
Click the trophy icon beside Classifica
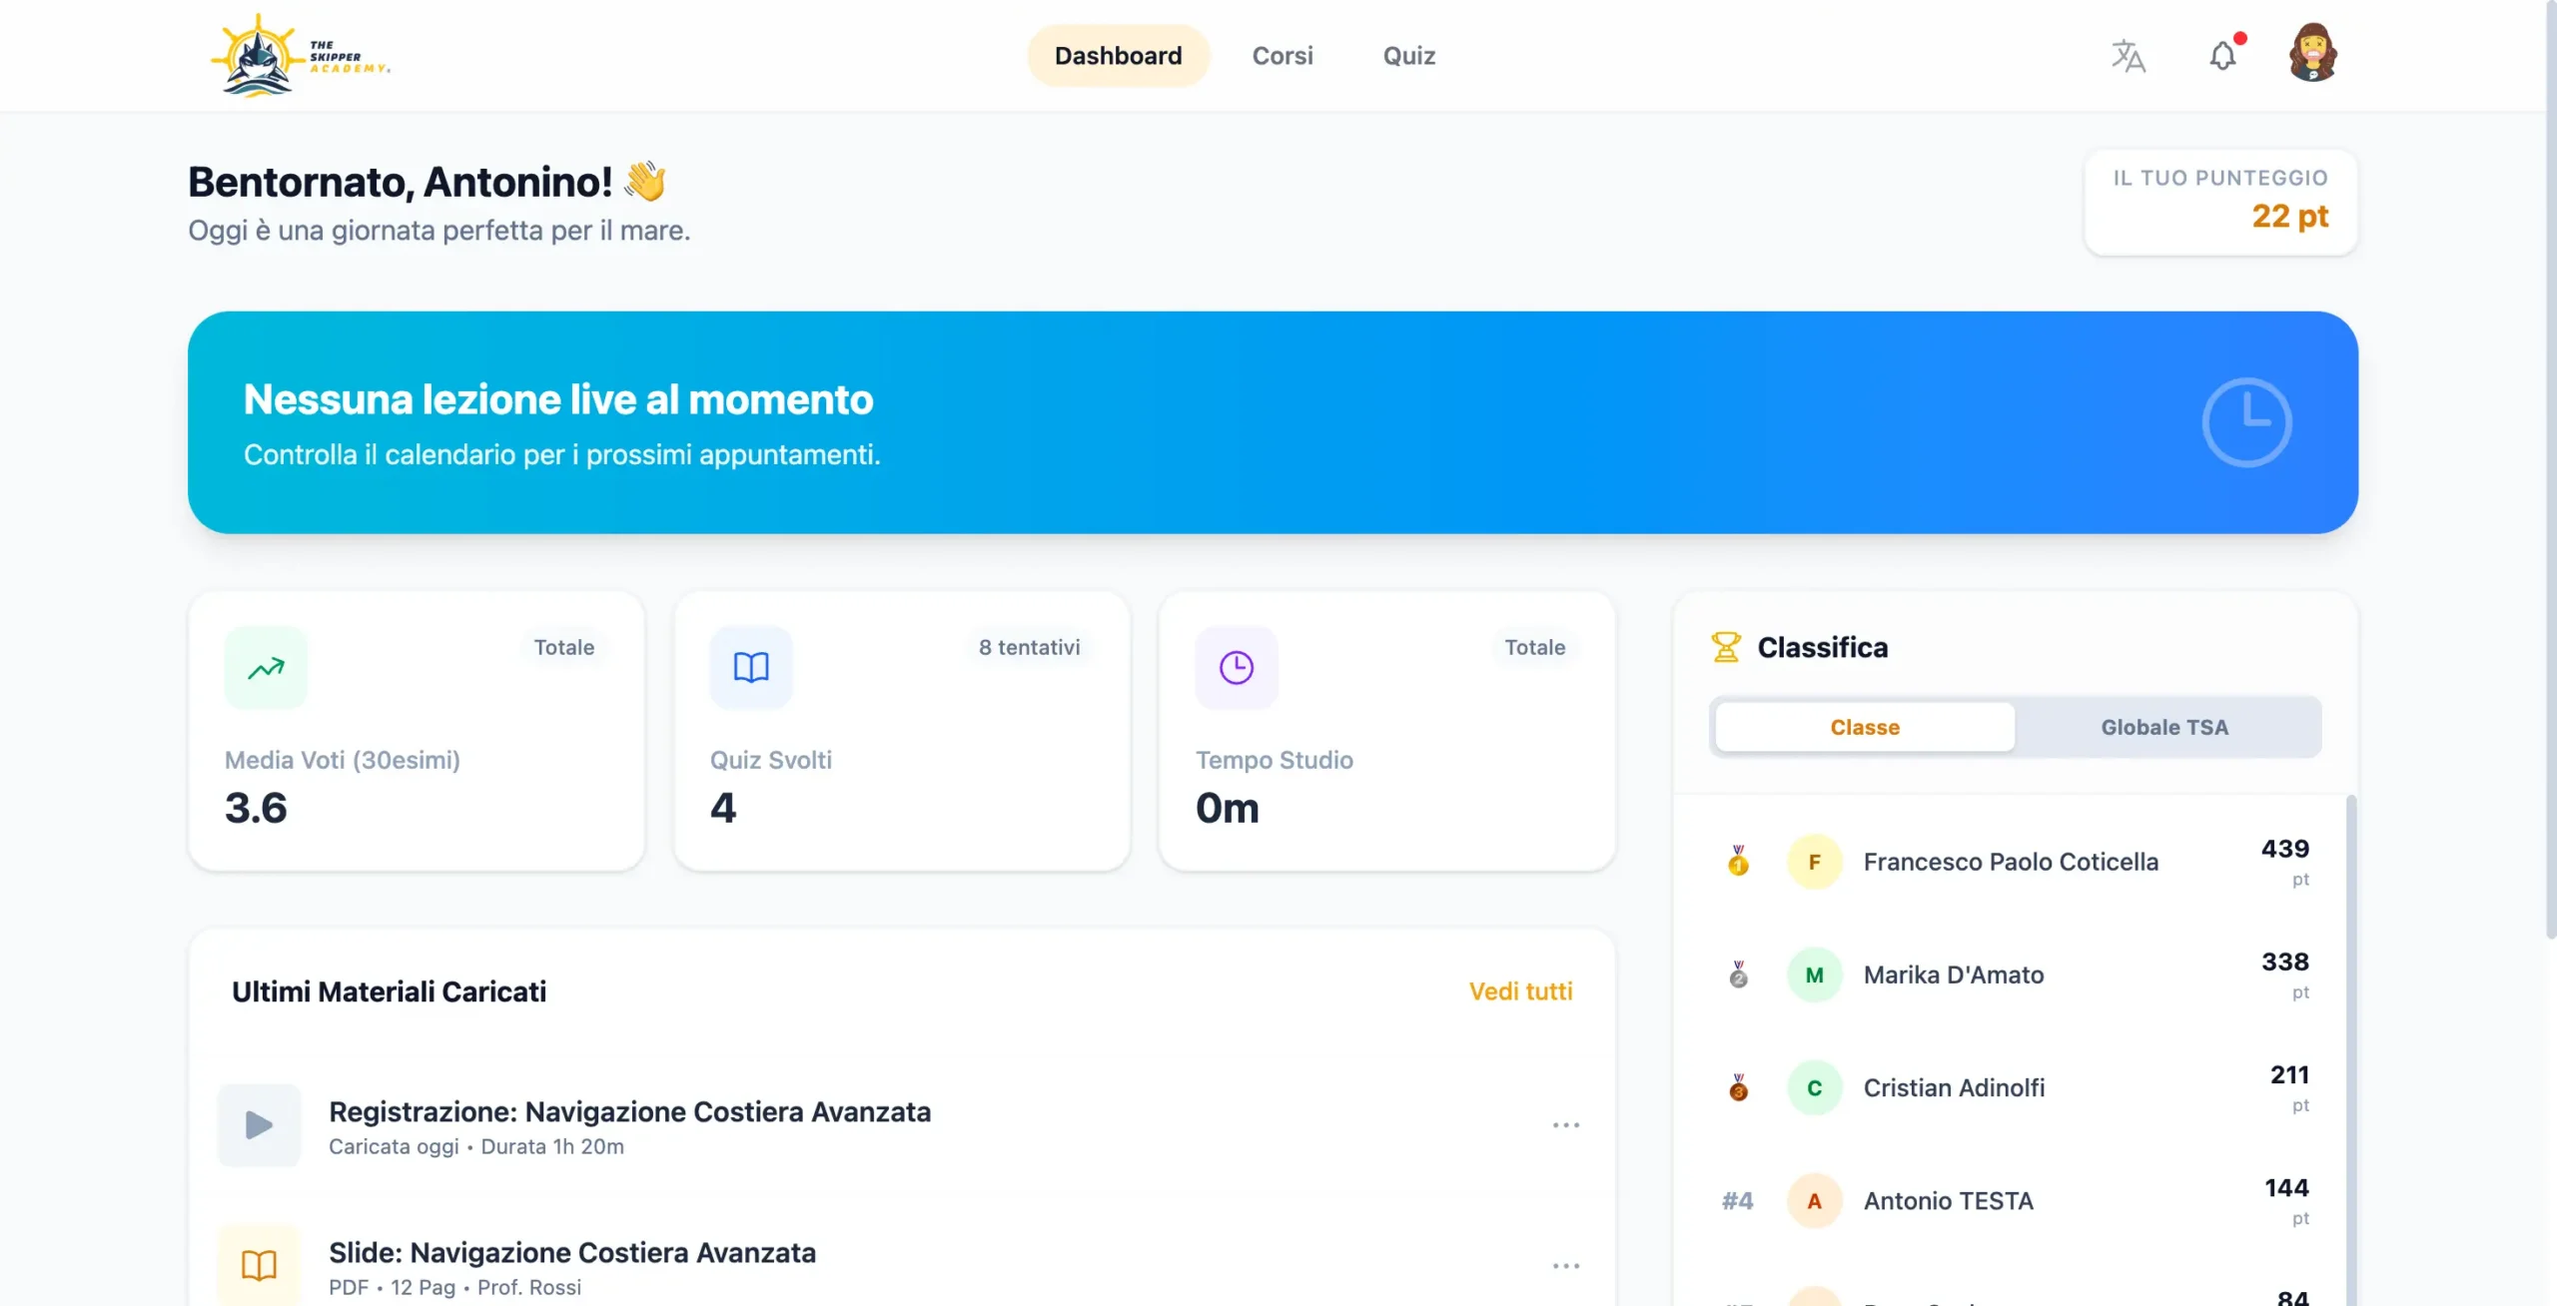(x=1725, y=647)
